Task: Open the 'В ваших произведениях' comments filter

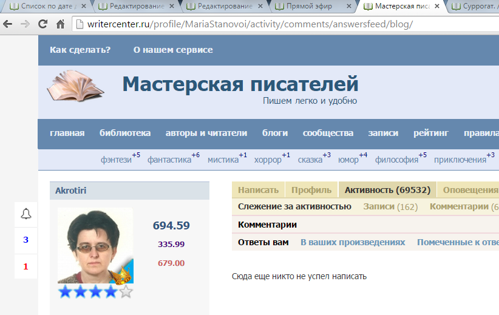Action: click(353, 242)
